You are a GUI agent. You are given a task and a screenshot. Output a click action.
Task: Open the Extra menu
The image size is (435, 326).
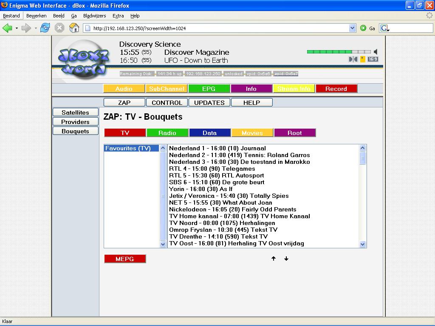click(x=118, y=16)
